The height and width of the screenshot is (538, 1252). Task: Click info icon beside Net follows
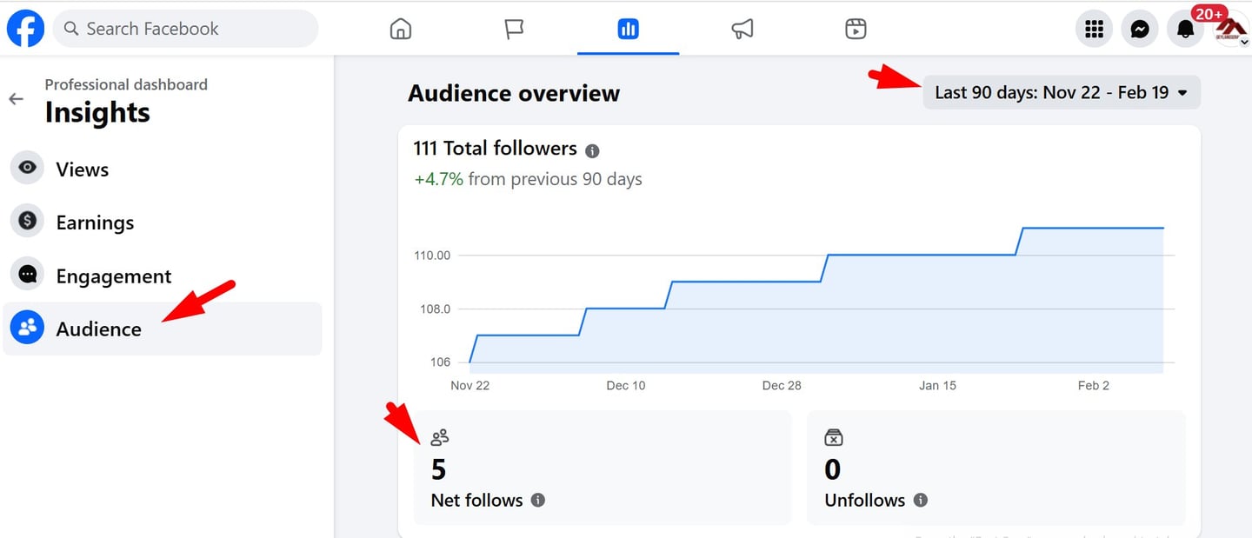point(538,500)
